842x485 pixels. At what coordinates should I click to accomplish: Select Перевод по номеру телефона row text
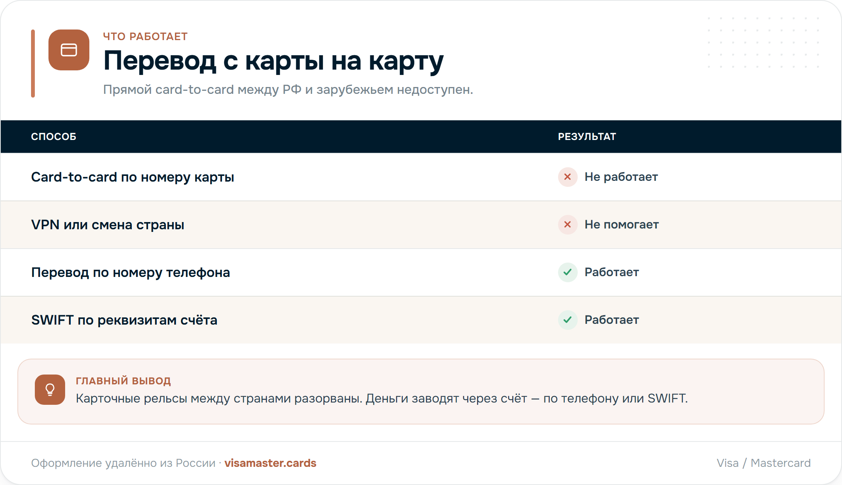click(x=131, y=273)
